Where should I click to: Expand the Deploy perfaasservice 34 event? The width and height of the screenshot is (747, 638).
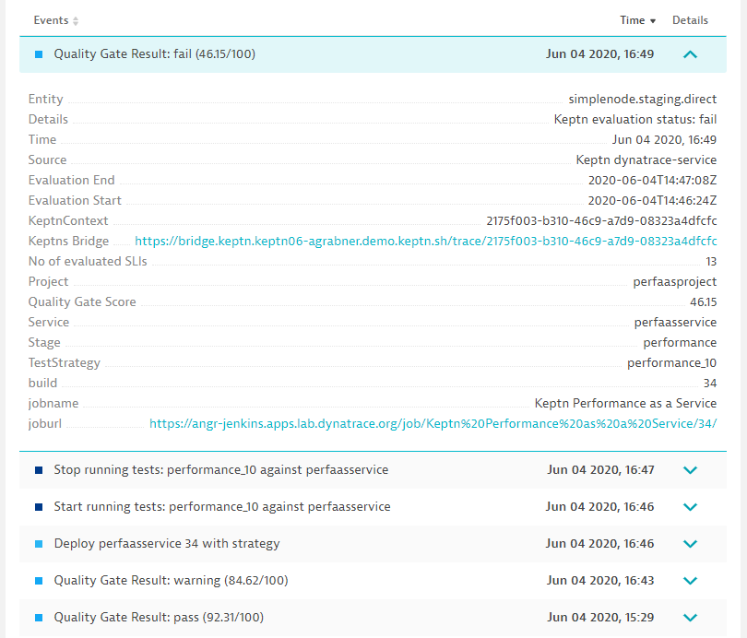coord(690,544)
